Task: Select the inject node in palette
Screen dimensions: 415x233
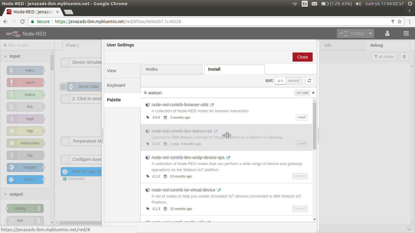Action: (25, 70)
